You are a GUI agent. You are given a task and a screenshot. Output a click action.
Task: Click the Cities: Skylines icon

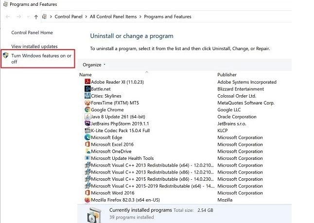coord(87,96)
